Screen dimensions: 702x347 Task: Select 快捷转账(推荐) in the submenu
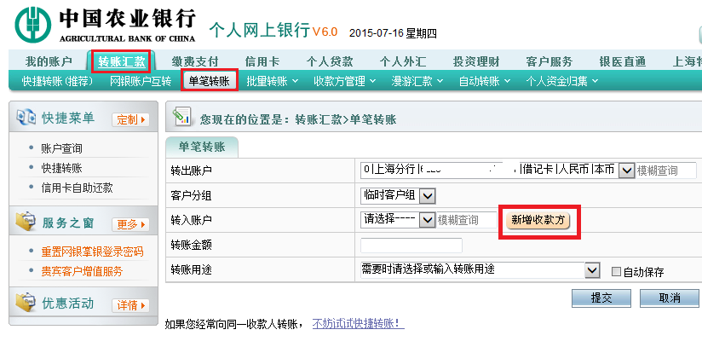point(57,81)
